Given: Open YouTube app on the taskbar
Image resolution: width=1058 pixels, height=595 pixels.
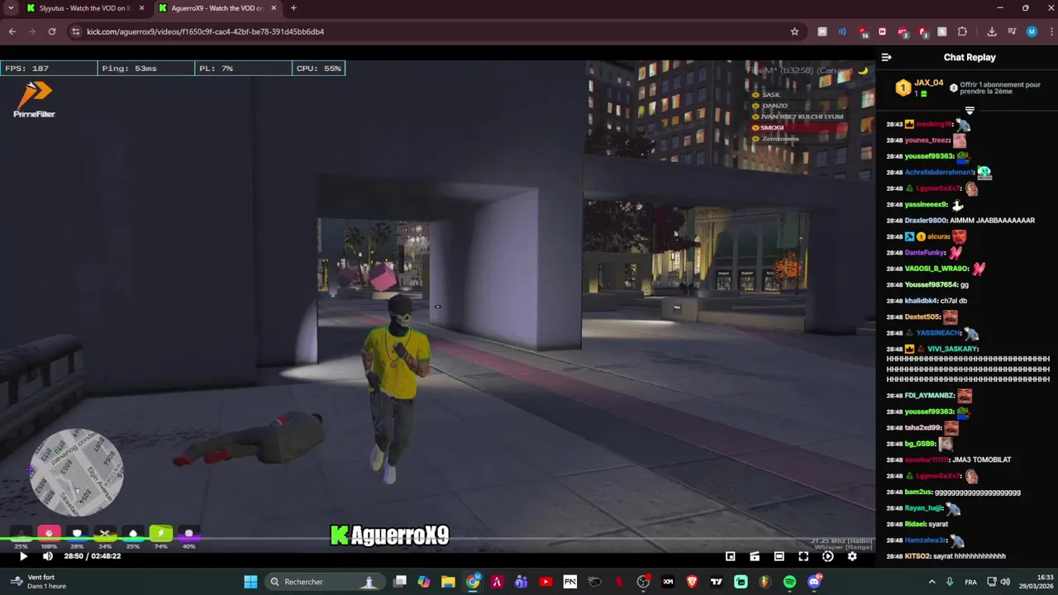Looking at the screenshot, I should coord(546,582).
